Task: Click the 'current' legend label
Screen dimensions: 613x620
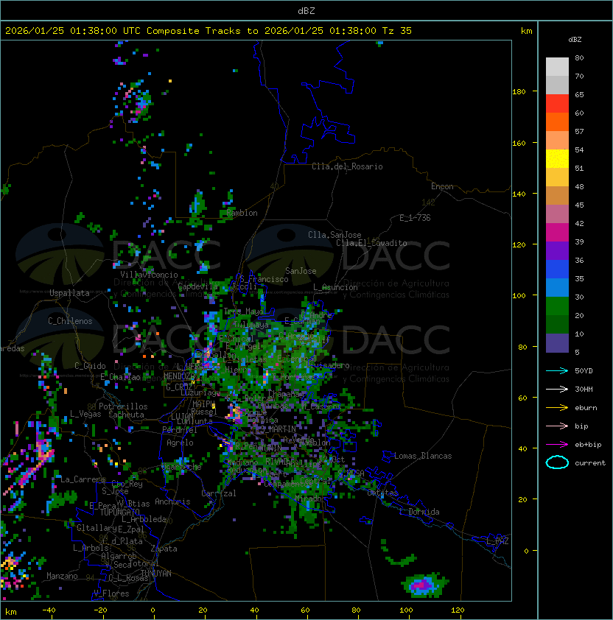Action: [x=590, y=463]
